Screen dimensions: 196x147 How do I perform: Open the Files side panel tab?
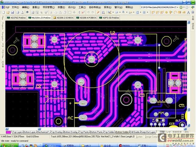(2, 18)
